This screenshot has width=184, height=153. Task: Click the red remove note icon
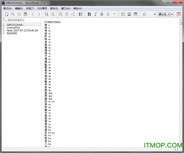coord(19,14)
